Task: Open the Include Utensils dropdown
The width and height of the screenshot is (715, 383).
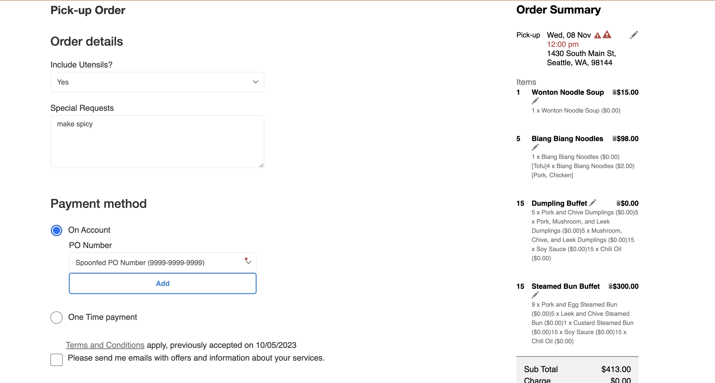Action: coord(157,82)
